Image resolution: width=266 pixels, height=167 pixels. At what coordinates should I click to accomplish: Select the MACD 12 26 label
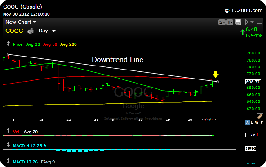click(x=25, y=162)
